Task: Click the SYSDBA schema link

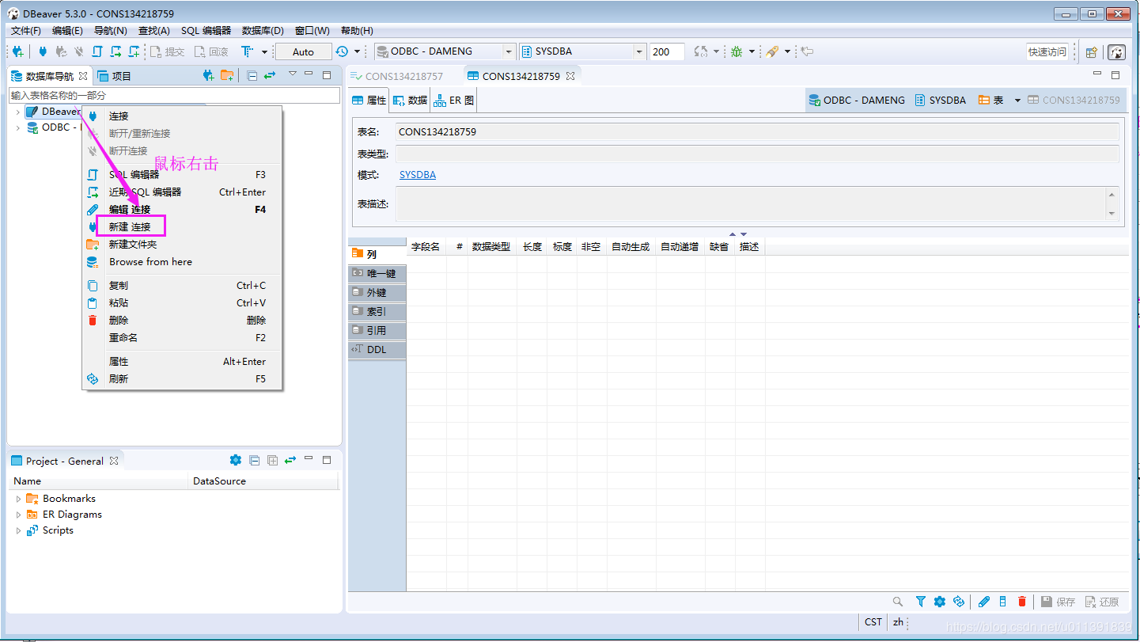Action: tap(418, 175)
